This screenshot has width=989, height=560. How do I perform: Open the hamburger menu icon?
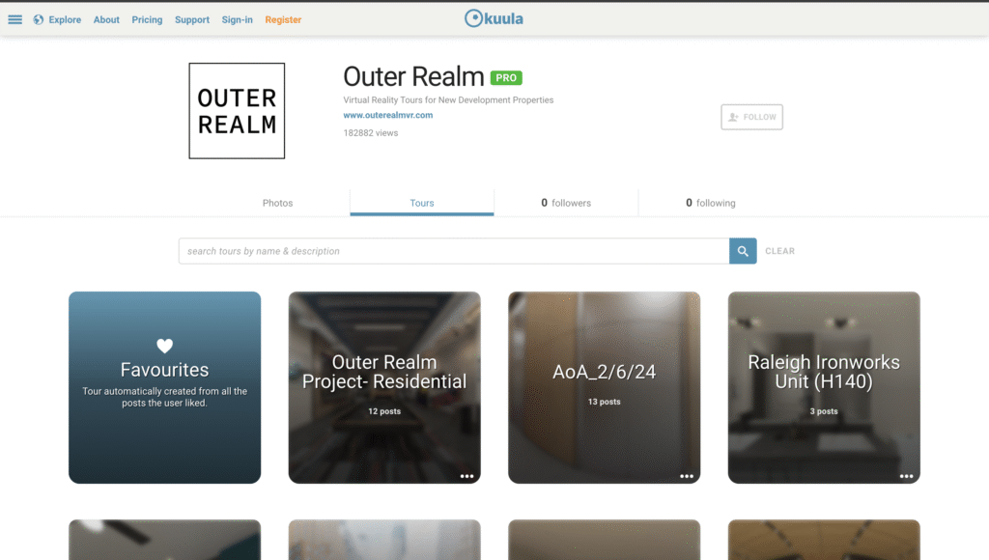pos(14,19)
